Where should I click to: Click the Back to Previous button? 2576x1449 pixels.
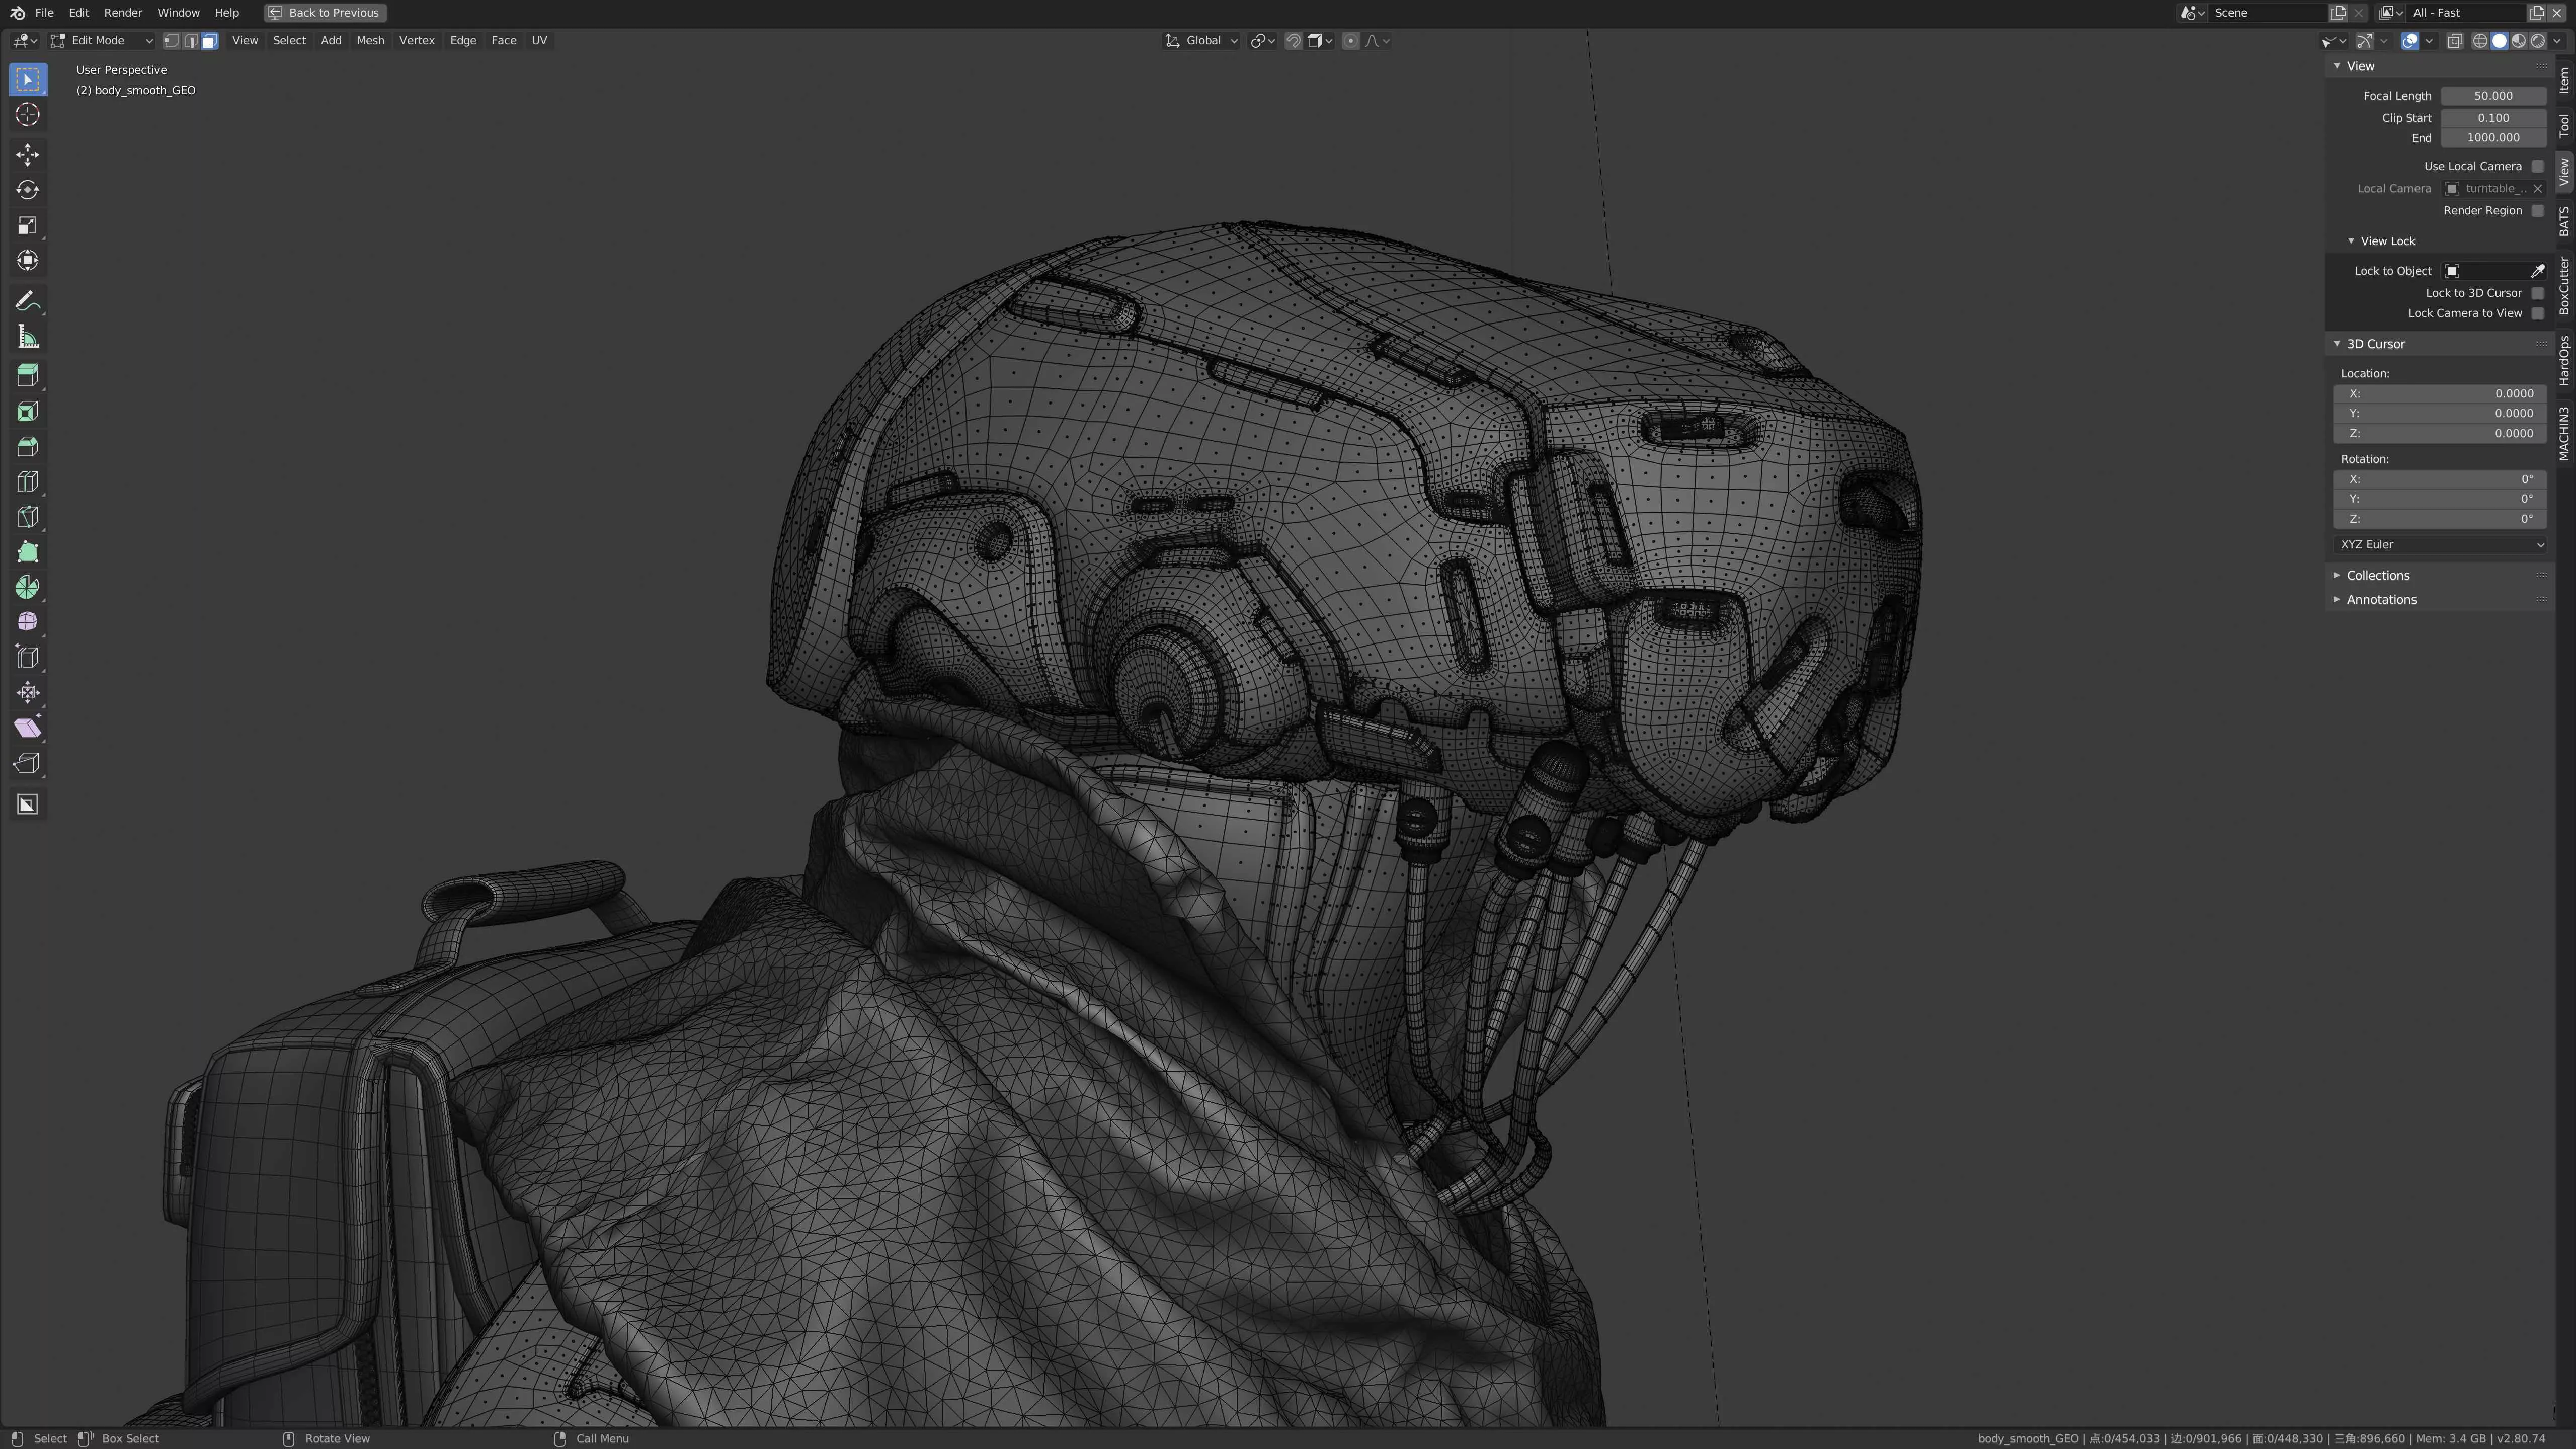324,12
